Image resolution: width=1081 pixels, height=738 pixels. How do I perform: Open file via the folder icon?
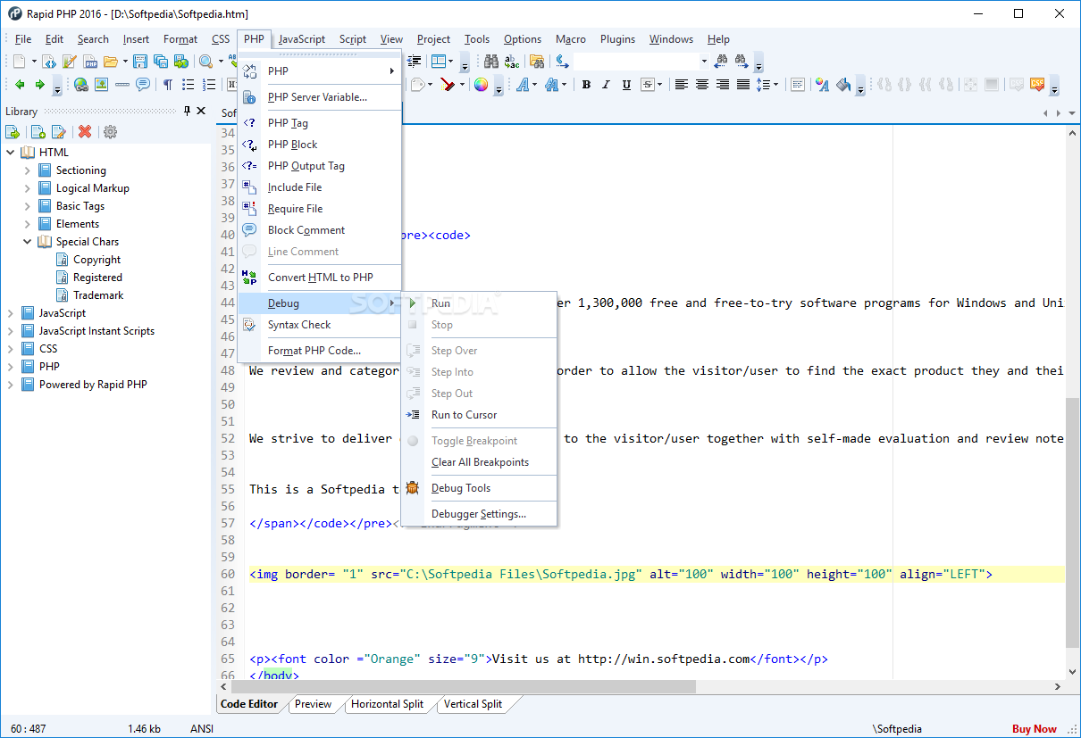[x=110, y=62]
